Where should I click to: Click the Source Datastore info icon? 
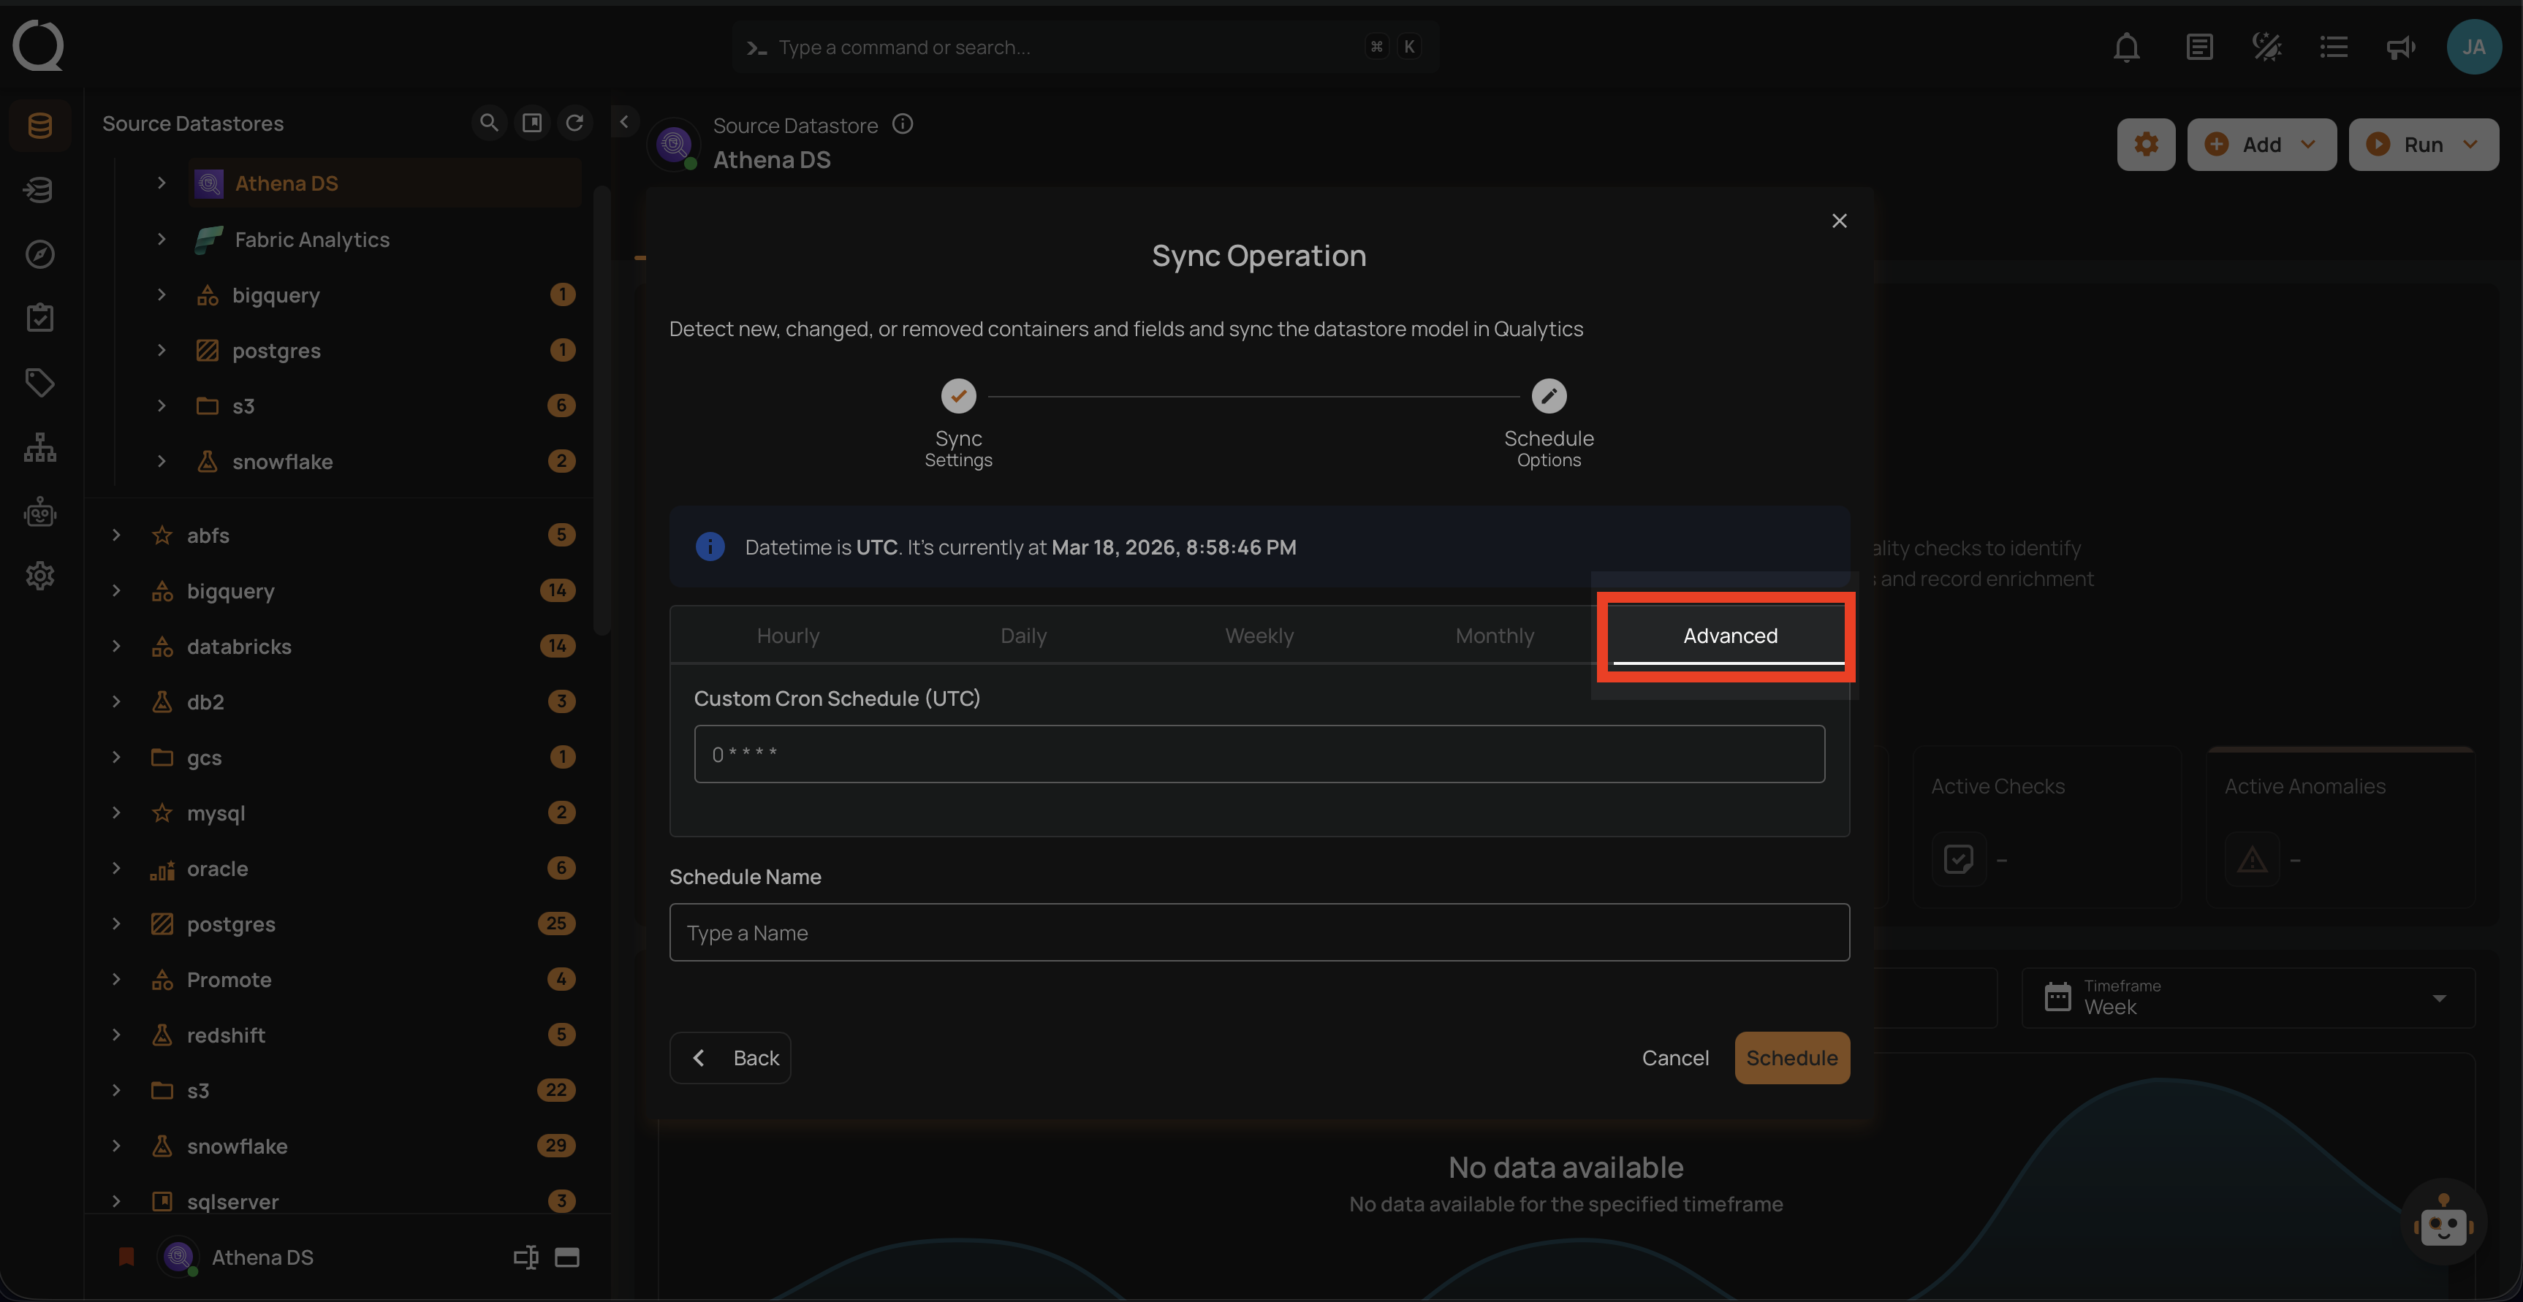pos(903,124)
